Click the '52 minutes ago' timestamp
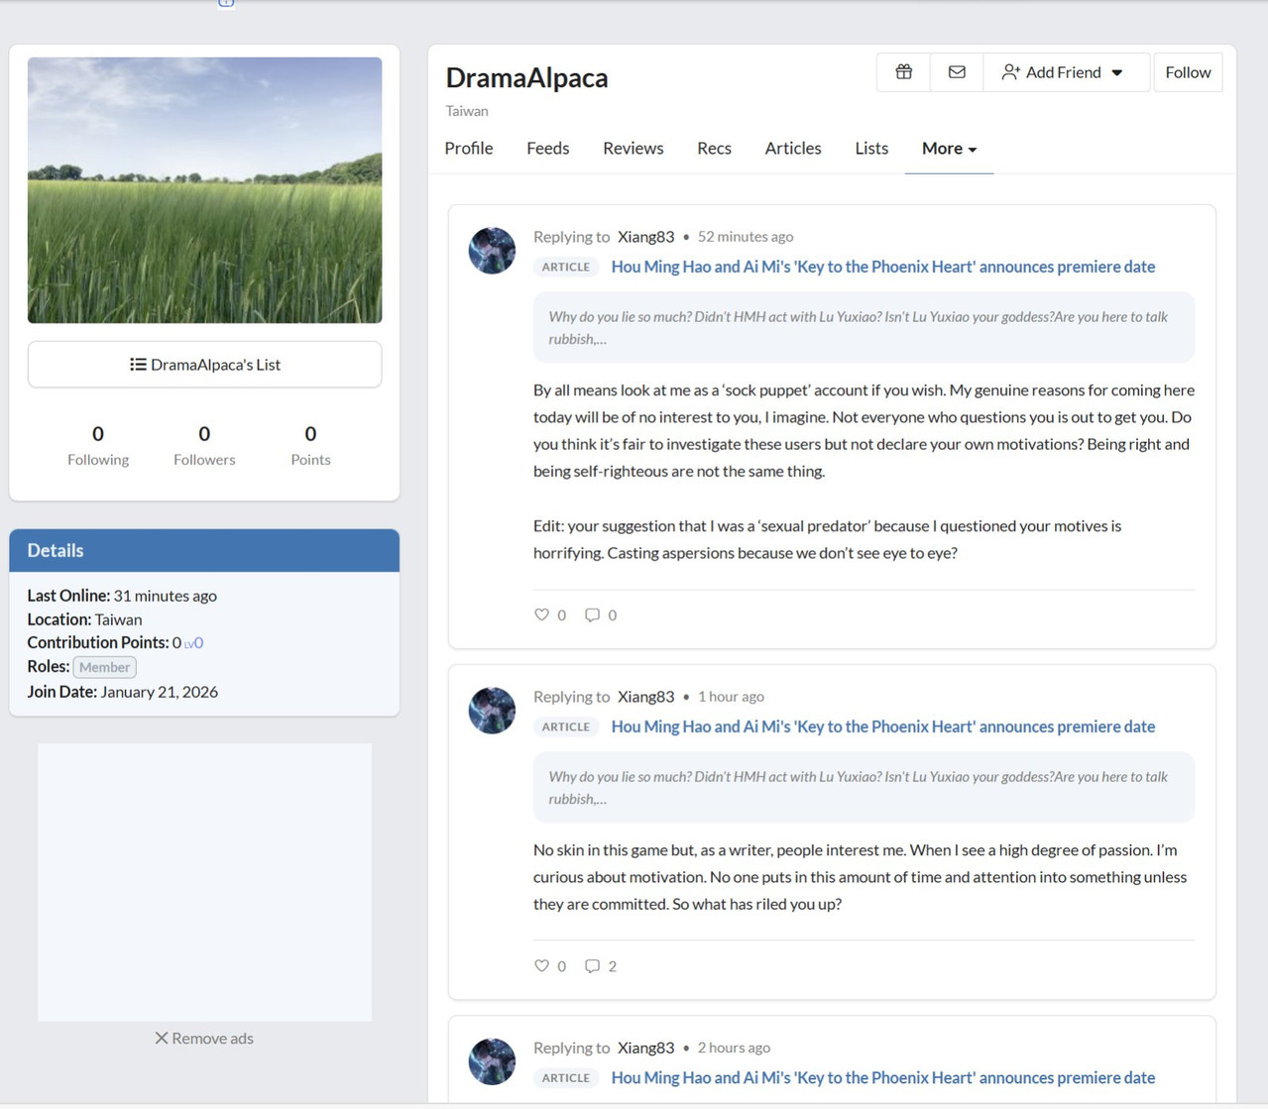The image size is (1268, 1109). click(x=746, y=237)
